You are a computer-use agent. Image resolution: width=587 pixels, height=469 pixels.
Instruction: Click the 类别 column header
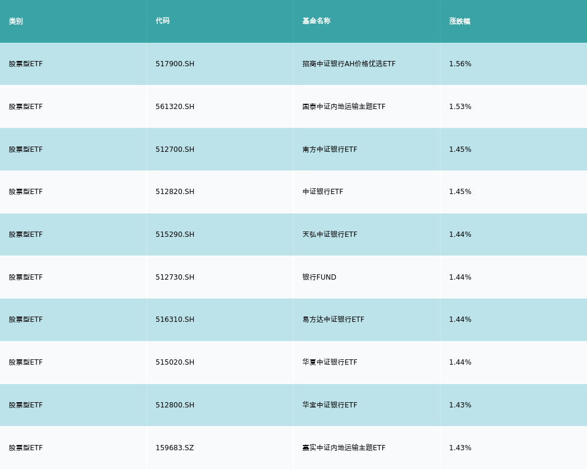pos(16,21)
